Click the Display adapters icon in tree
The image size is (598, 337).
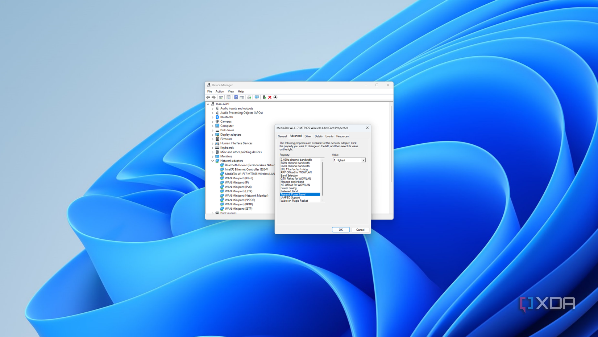pos(217,135)
